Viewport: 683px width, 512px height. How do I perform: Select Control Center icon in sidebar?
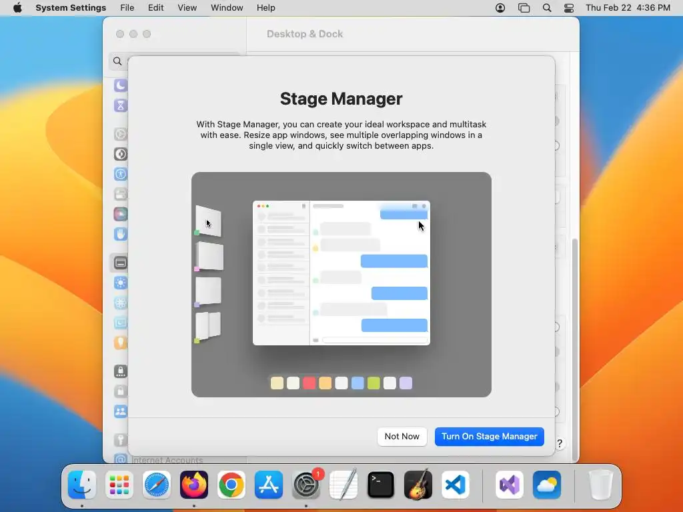[x=121, y=194]
